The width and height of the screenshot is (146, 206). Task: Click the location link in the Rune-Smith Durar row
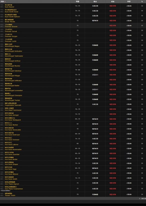(95, 11)
